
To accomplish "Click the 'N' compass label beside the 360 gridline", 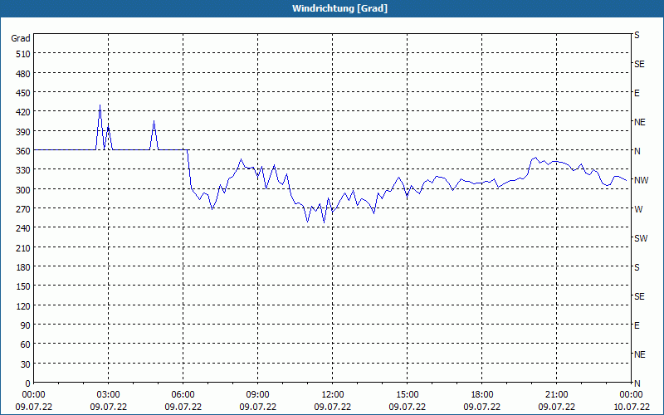I will click(637, 151).
